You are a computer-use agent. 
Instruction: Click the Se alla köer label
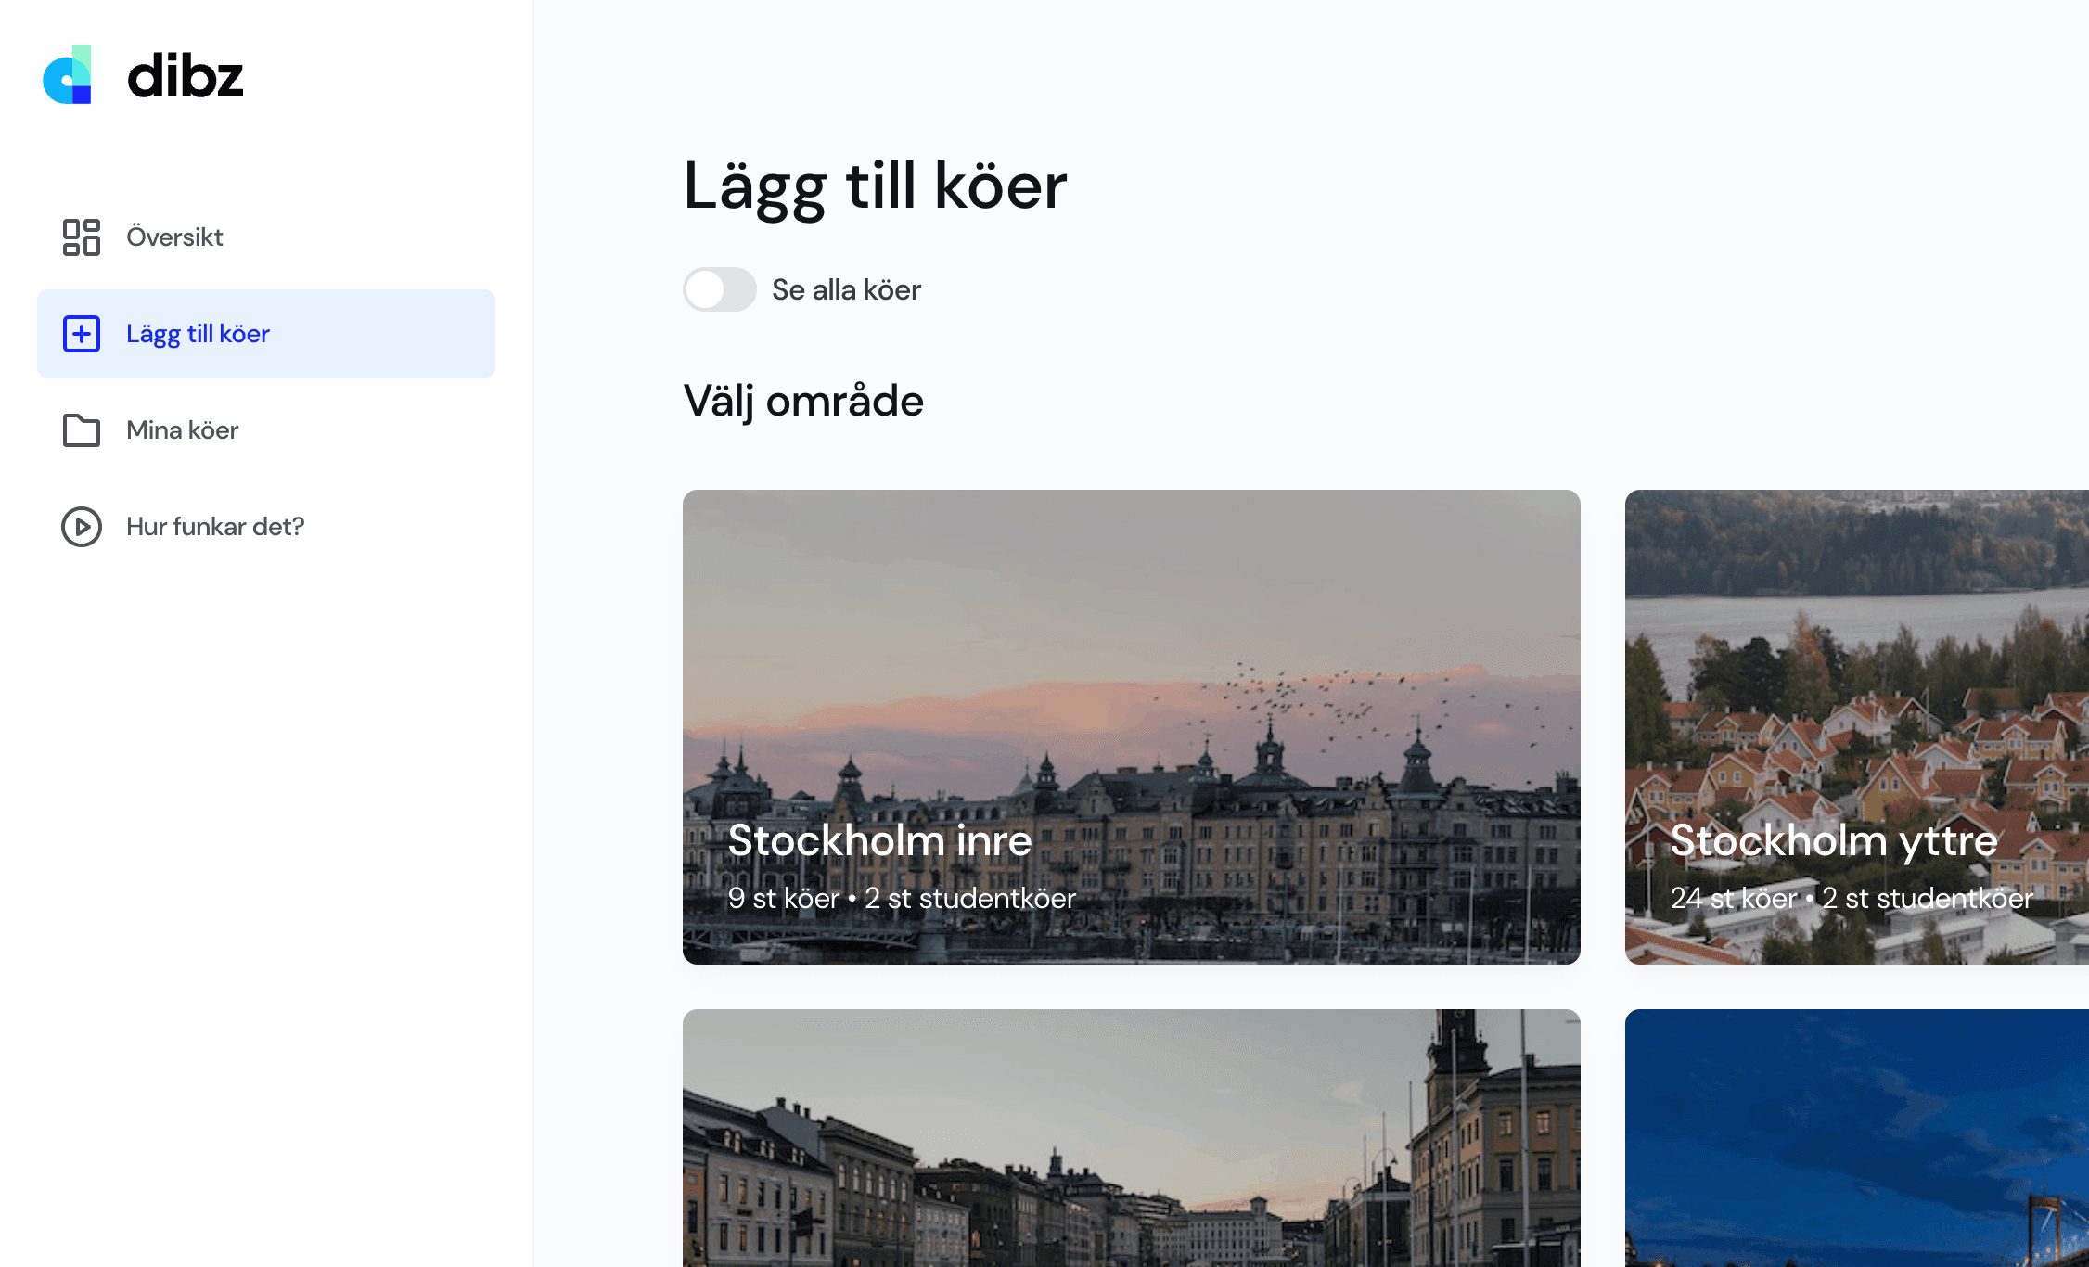(x=846, y=290)
